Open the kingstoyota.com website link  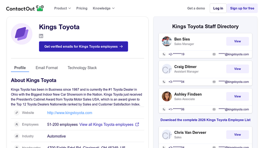point(70,113)
